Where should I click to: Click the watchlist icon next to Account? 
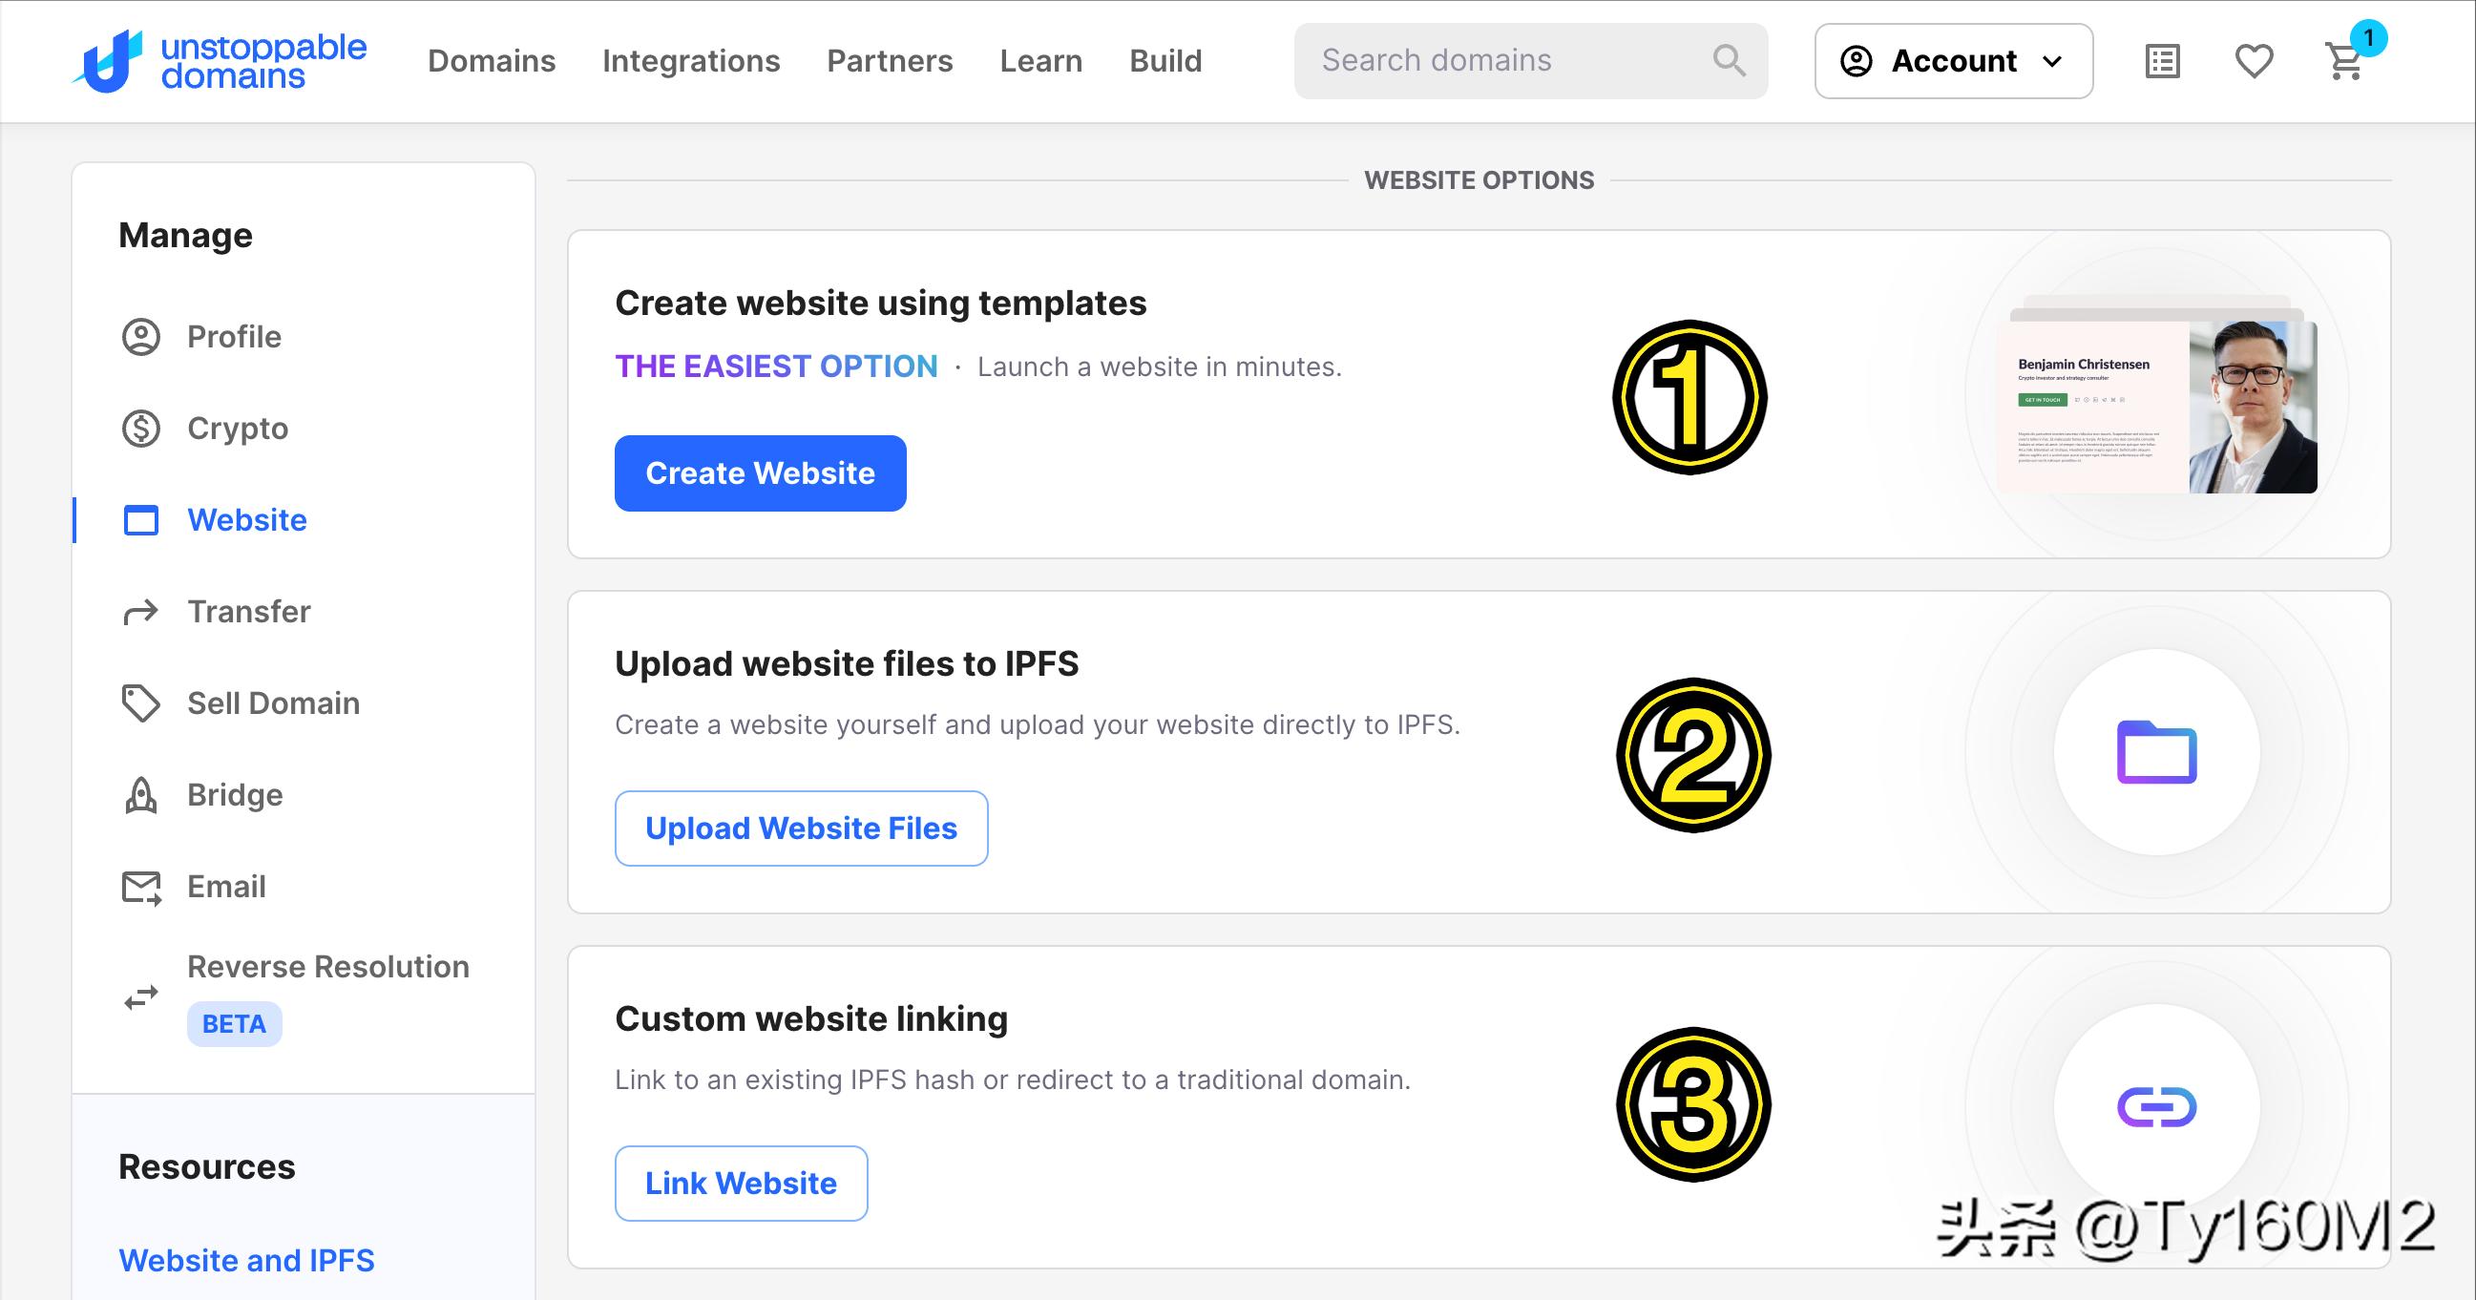click(x=2162, y=60)
